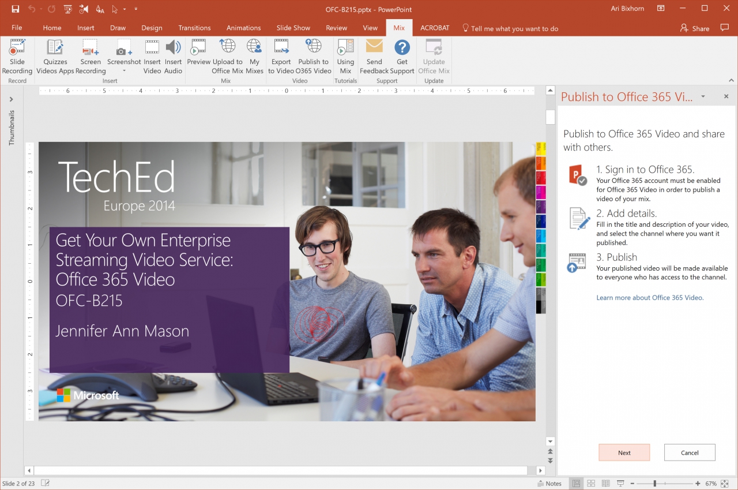Switch to the Home tab

pos(52,28)
